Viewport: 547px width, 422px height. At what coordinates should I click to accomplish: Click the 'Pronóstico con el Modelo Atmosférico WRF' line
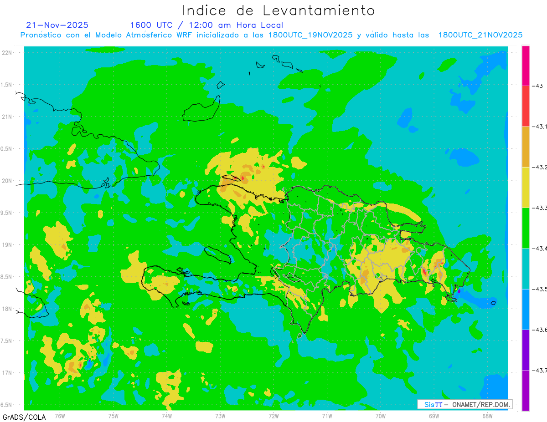(272, 35)
